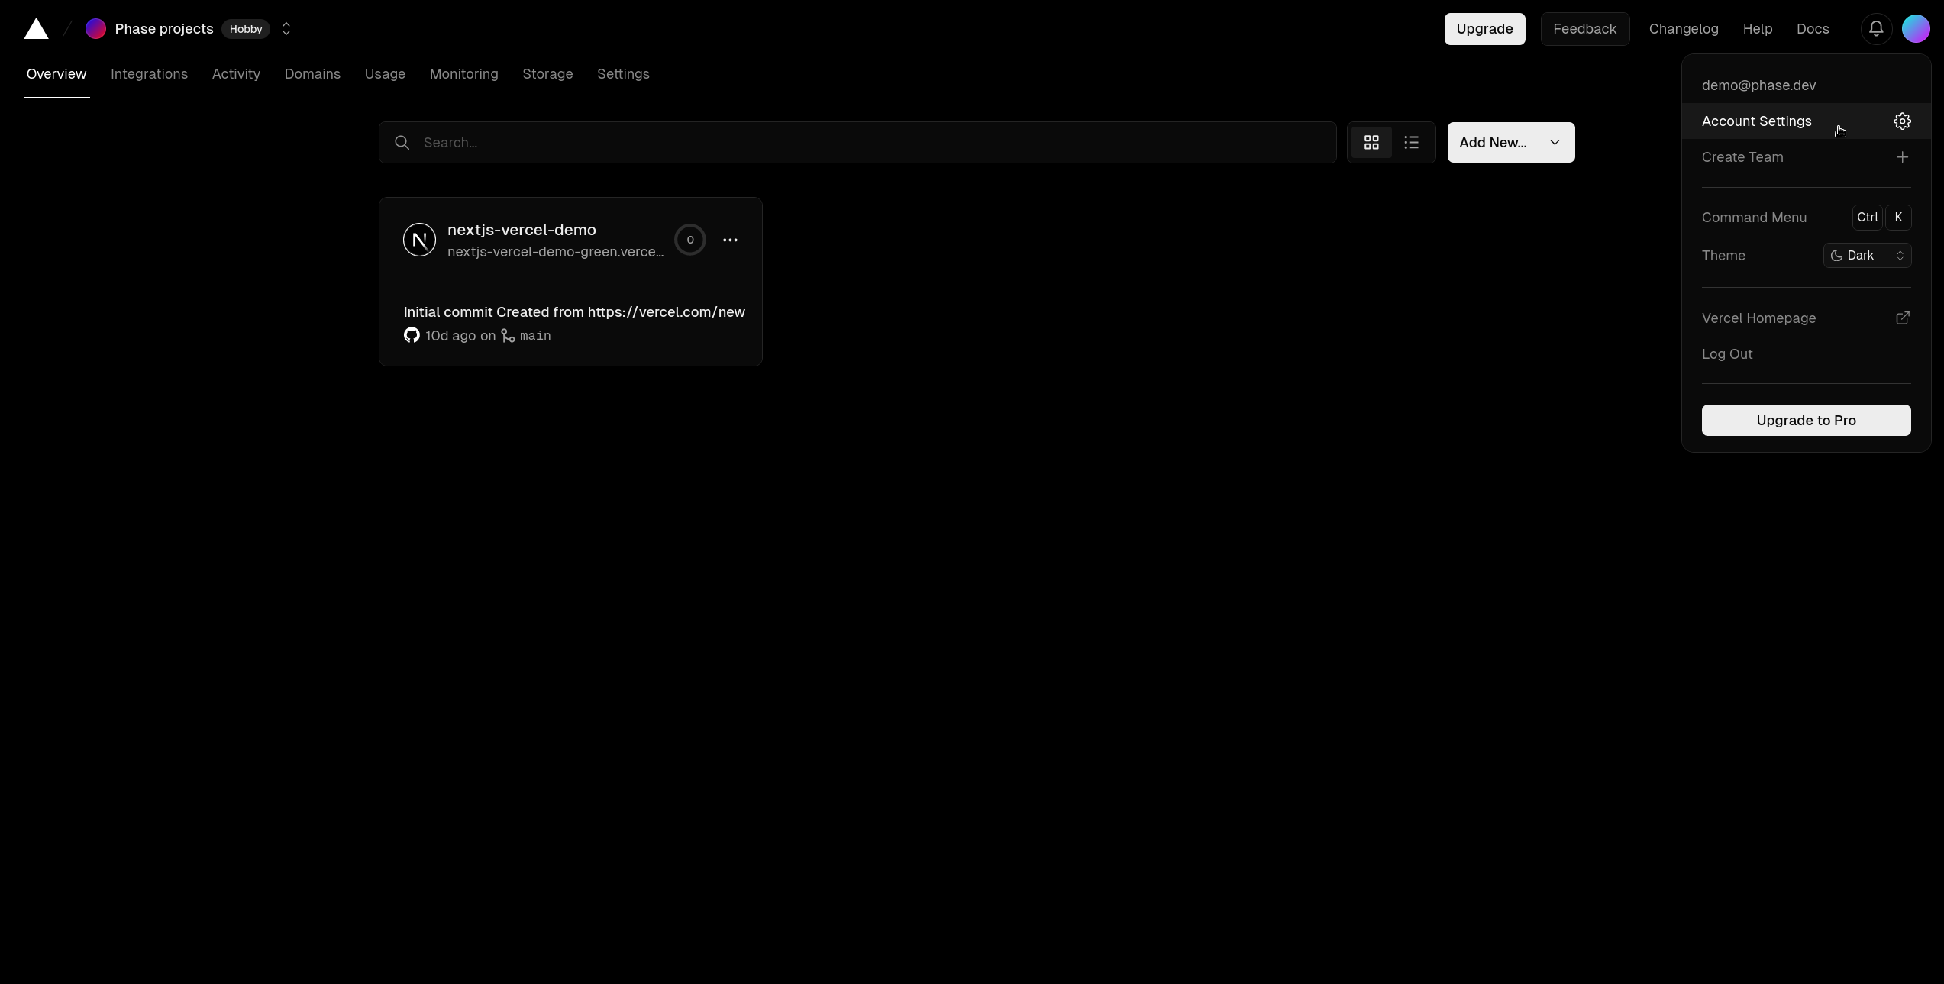Click inside the Search projects field
Screen dimensions: 1944x984
[x=687, y=142]
